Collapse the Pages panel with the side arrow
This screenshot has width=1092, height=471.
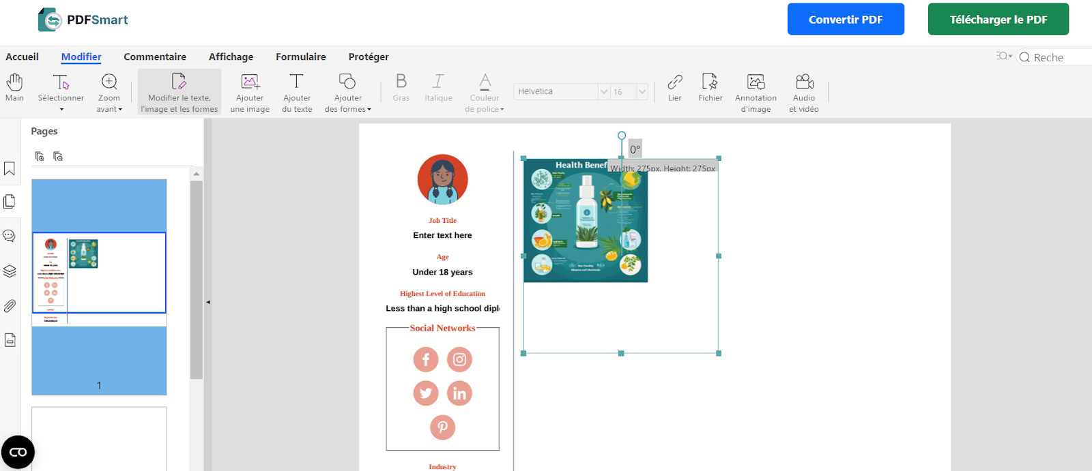click(x=207, y=302)
